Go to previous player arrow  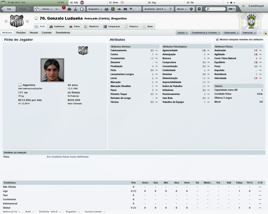tap(6, 21)
